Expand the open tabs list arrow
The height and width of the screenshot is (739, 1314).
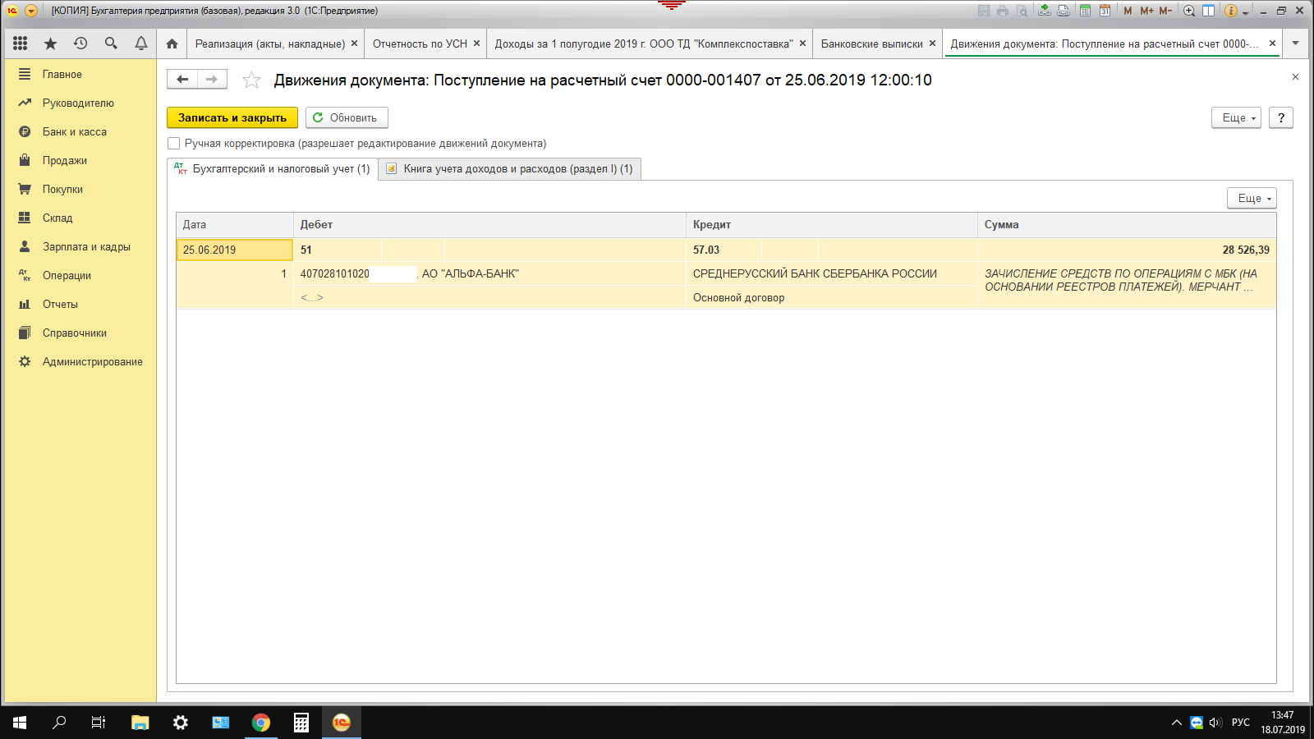pos(1295,44)
